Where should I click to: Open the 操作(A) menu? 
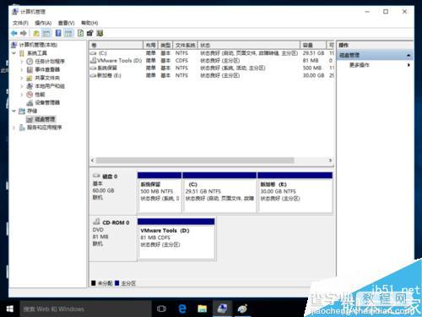point(43,23)
